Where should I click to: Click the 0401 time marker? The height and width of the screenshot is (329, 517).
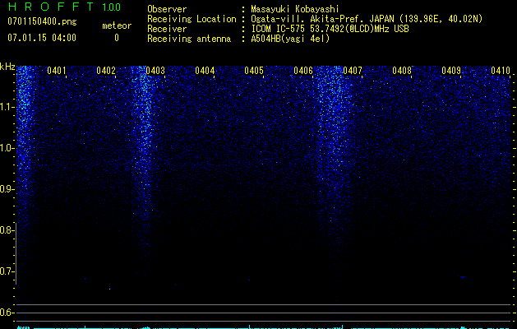[57, 71]
